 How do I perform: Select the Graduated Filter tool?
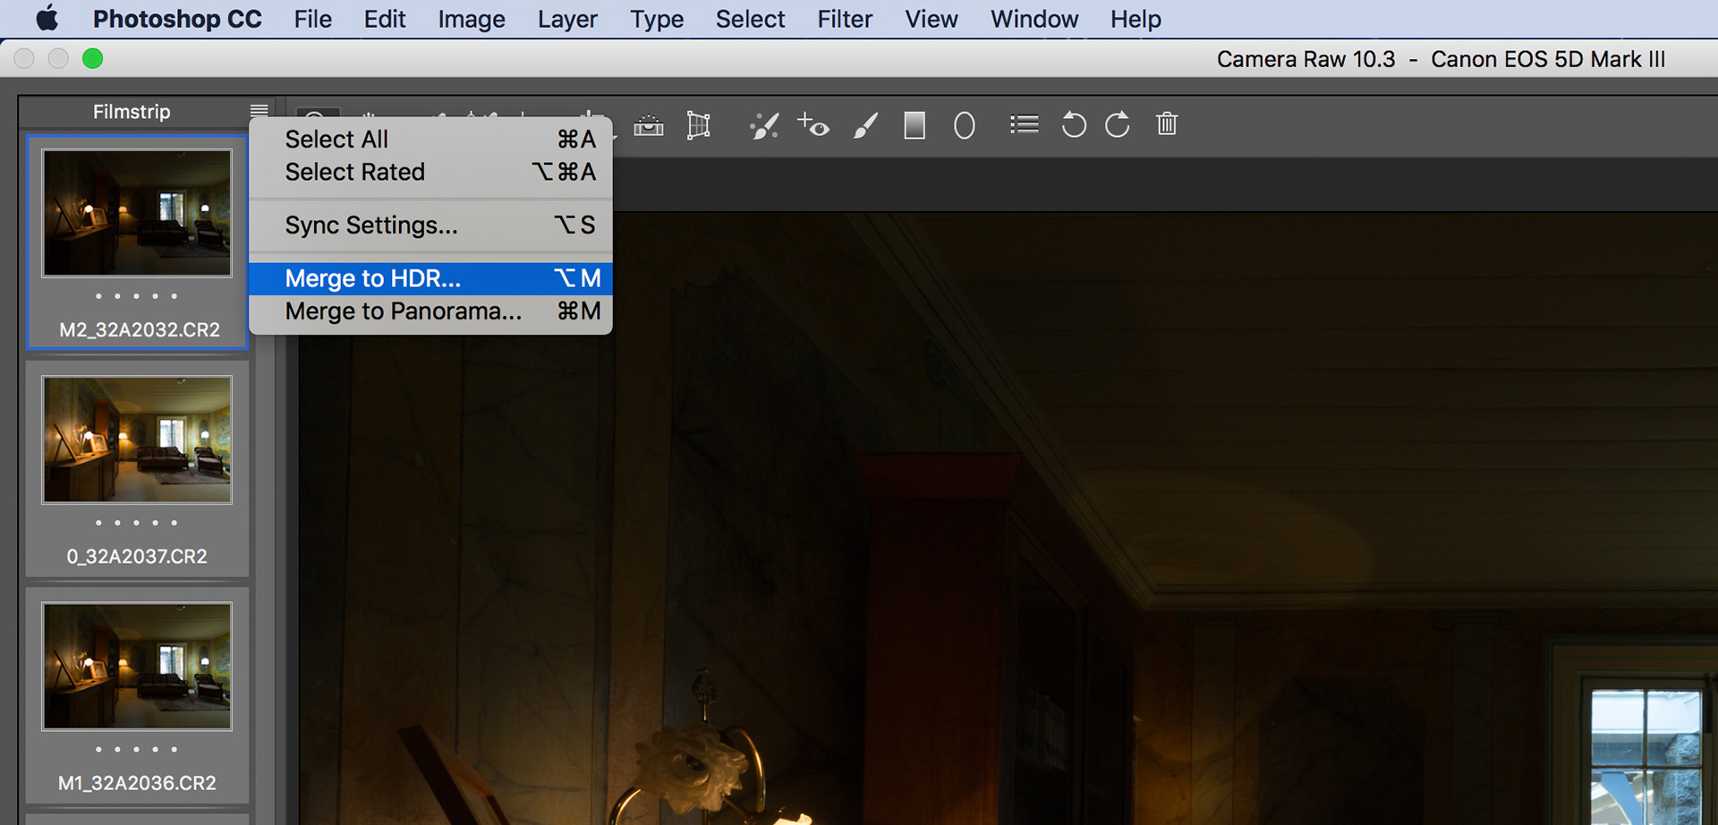click(x=914, y=125)
